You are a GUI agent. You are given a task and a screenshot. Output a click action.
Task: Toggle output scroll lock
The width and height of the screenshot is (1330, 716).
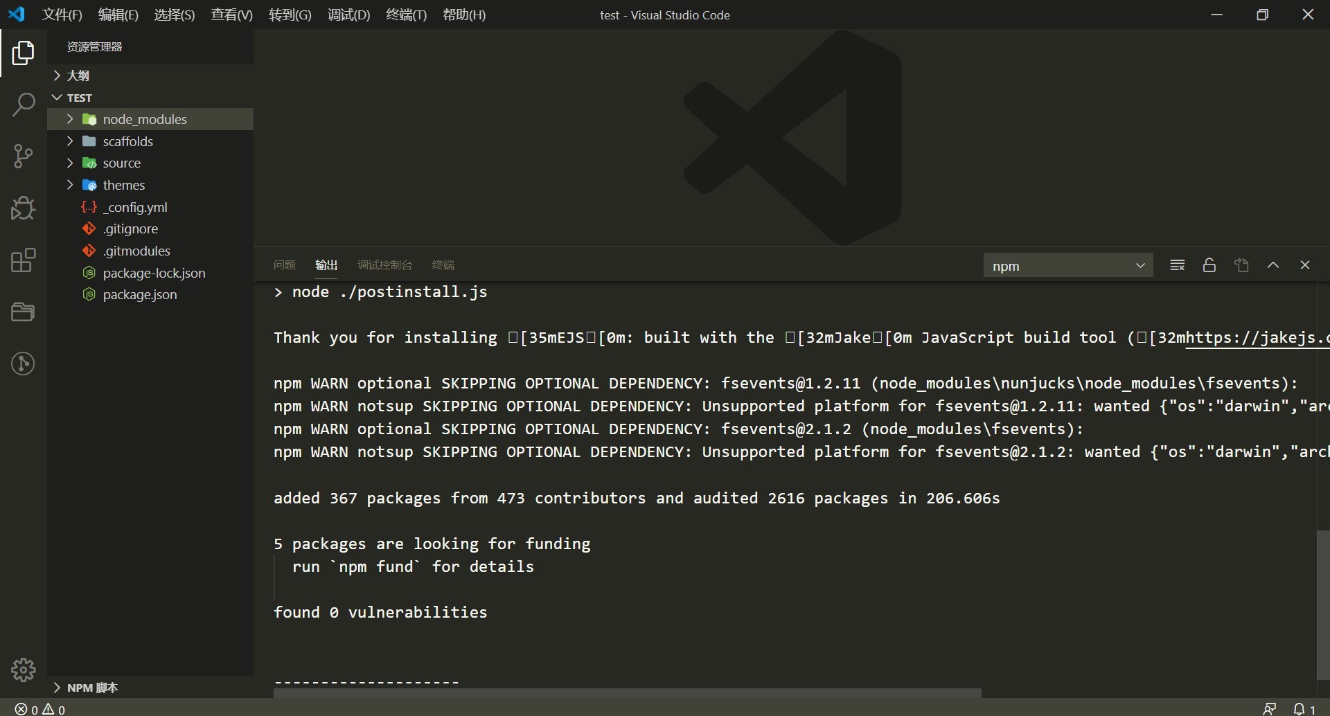pyautogui.click(x=1209, y=265)
